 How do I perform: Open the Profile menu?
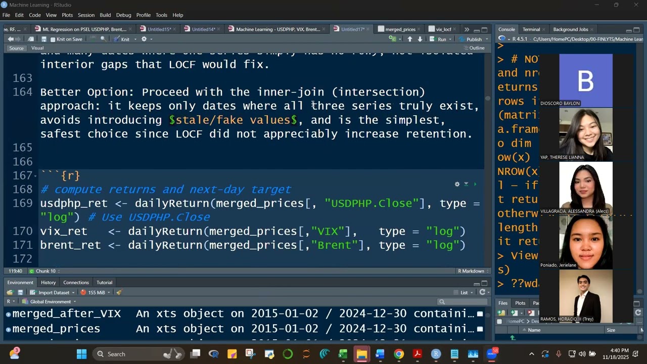click(144, 15)
